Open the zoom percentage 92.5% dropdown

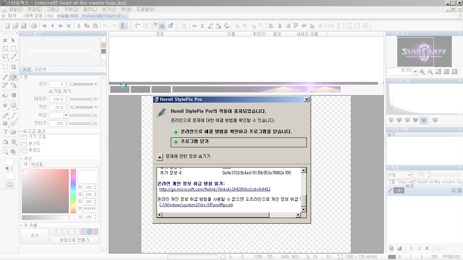coord(415,71)
